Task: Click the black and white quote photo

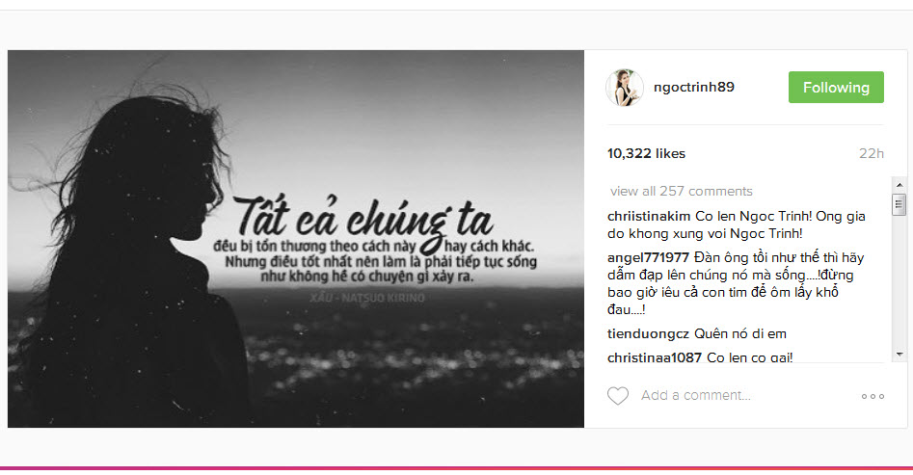Action: click(x=296, y=239)
